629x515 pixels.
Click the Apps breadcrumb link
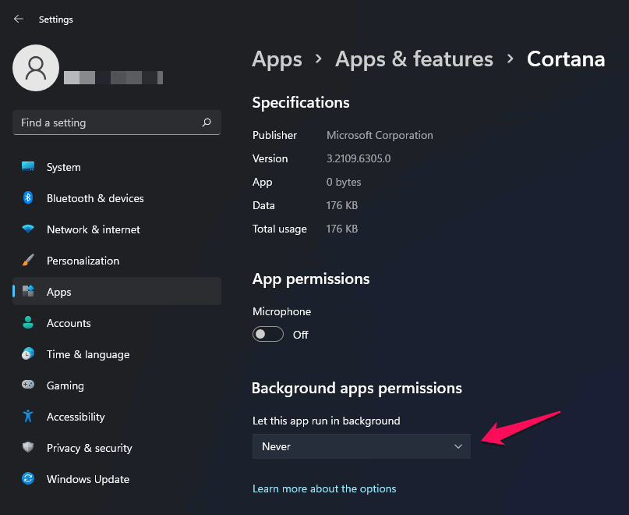tap(277, 59)
